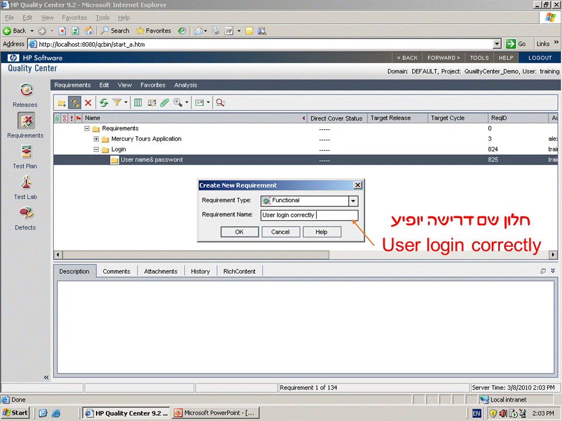The height and width of the screenshot is (421, 562).
Task: Select the Mercury Tours Application tree item
Action: click(x=146, y=139)
